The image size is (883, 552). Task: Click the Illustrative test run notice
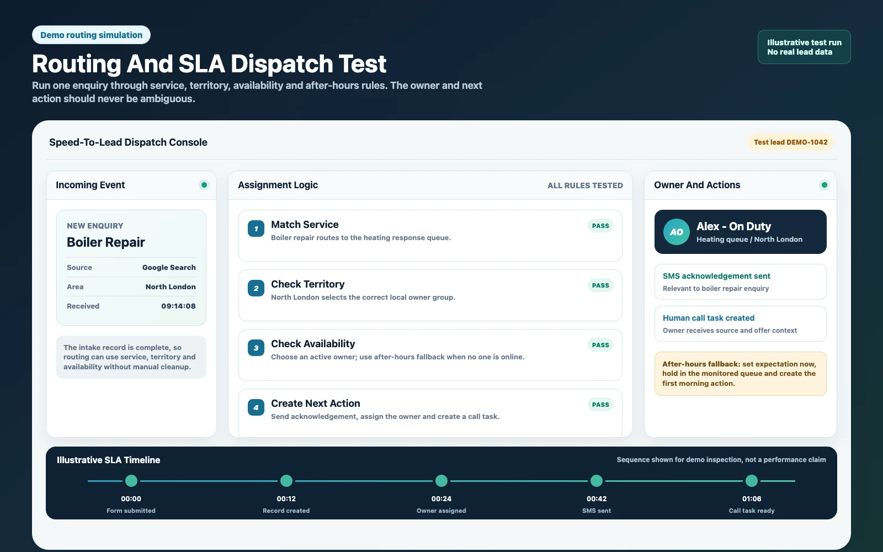pyautogui.click(x=804, y=47)
